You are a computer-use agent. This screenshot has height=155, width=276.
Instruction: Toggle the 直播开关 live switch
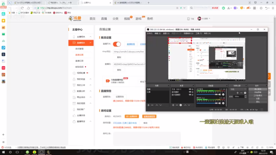click(117, 44)
